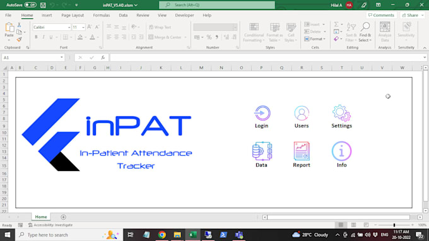The width and height of the screenshot is (429, 241).
Task: Click the Format Painter brush icon
Action: point(19,40)
